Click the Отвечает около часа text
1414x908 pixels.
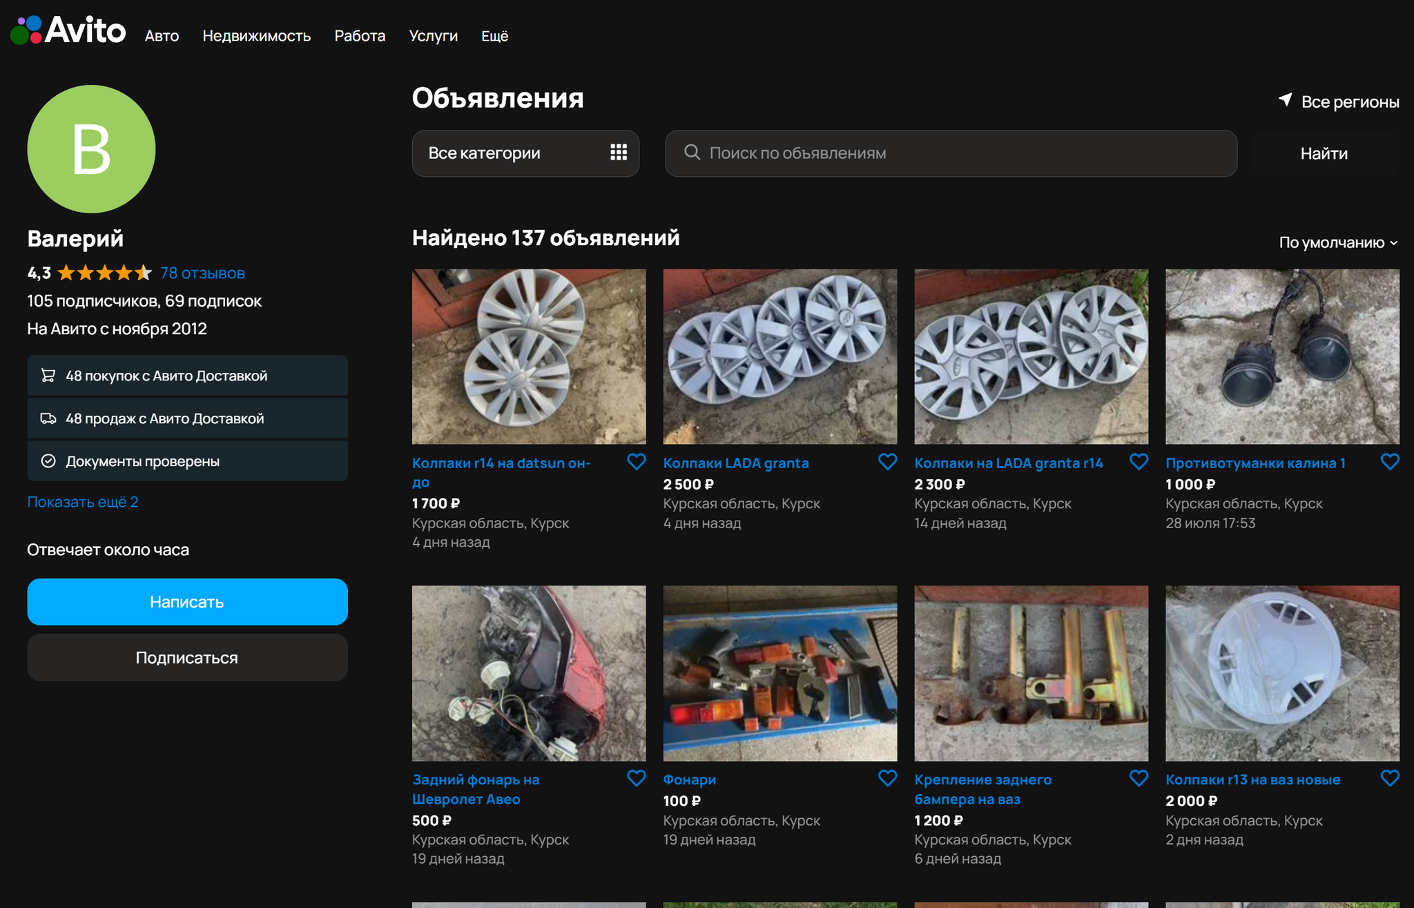[x=108, y=550]
